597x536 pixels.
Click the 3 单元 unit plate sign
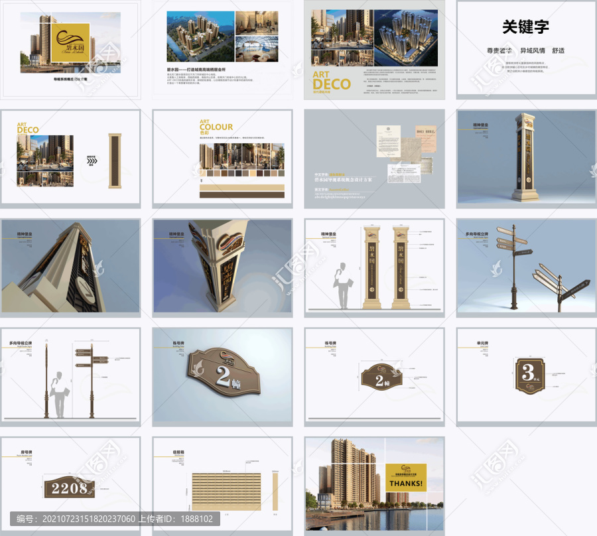tap(530, 375)
